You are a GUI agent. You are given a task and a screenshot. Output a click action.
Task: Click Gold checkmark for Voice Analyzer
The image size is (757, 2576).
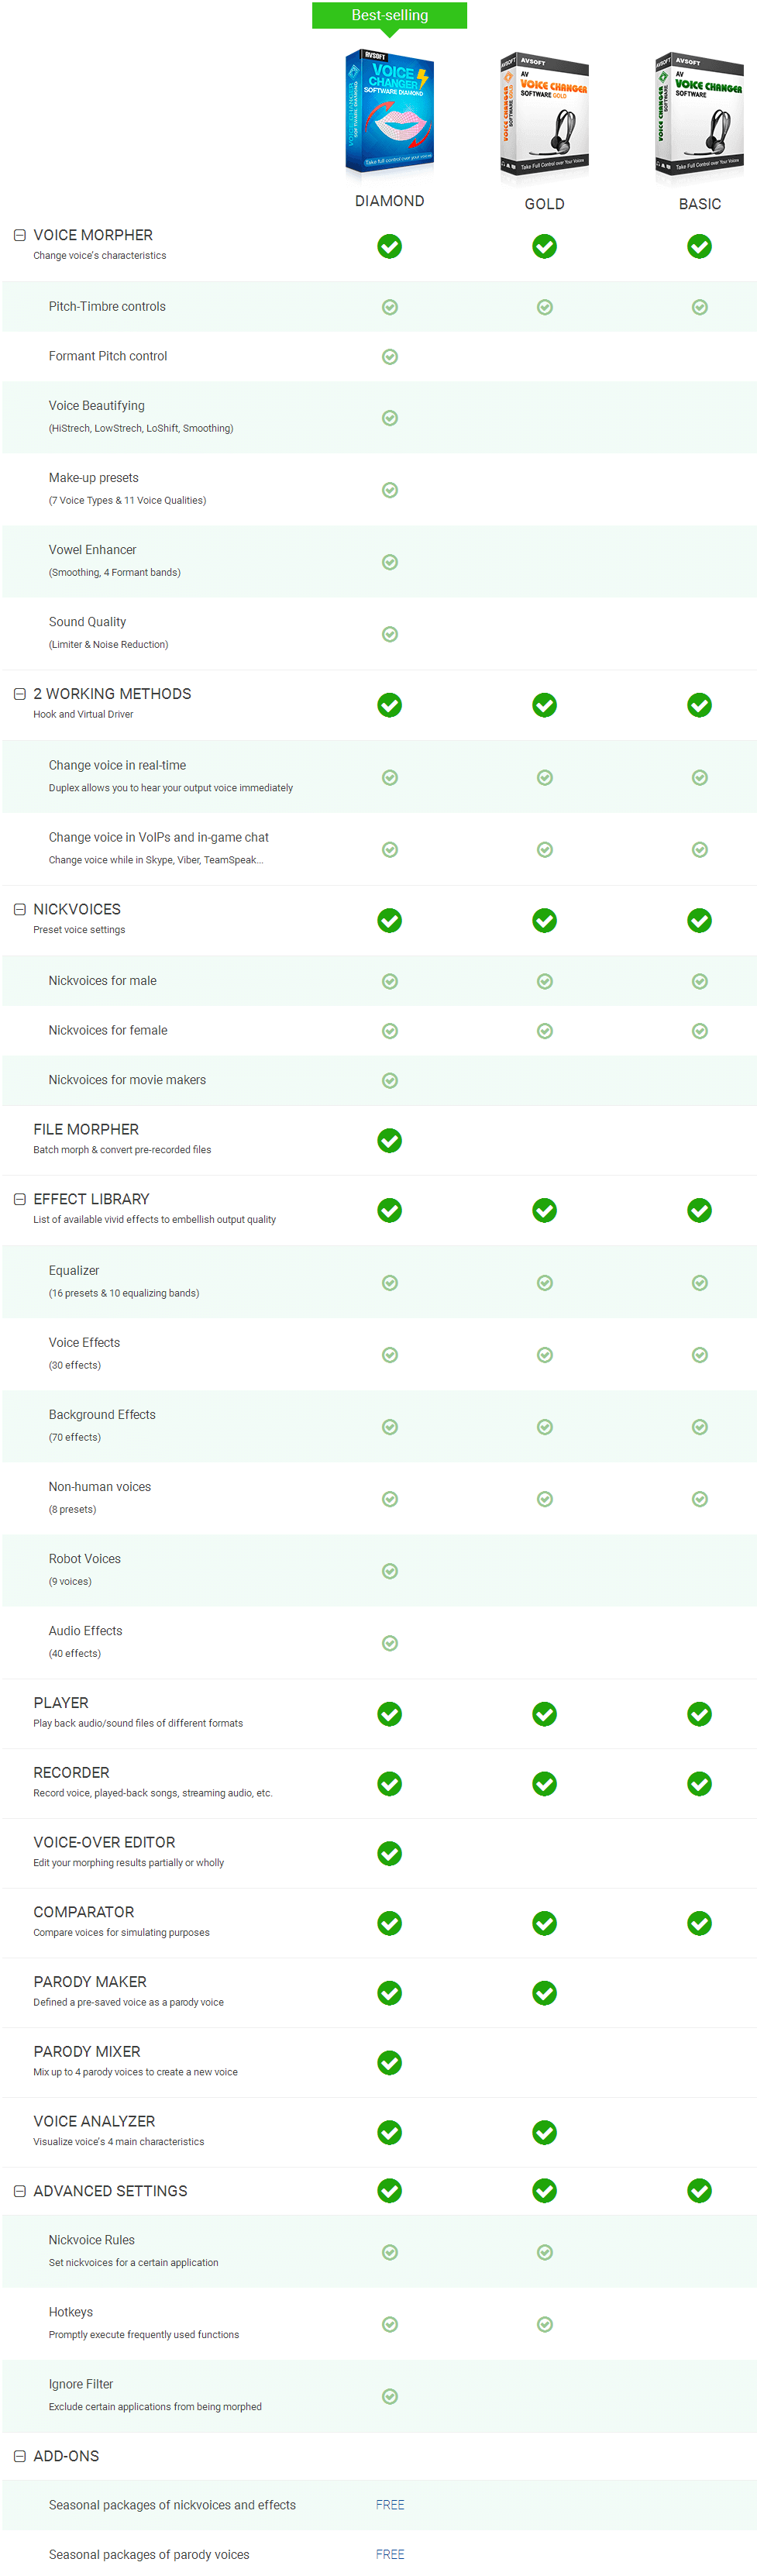[x=544, y=2132]
